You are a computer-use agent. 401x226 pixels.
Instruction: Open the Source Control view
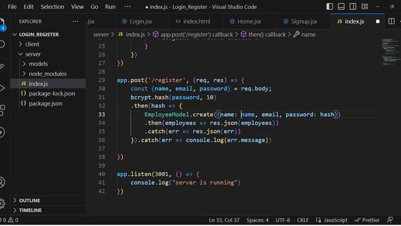point(2,66)
